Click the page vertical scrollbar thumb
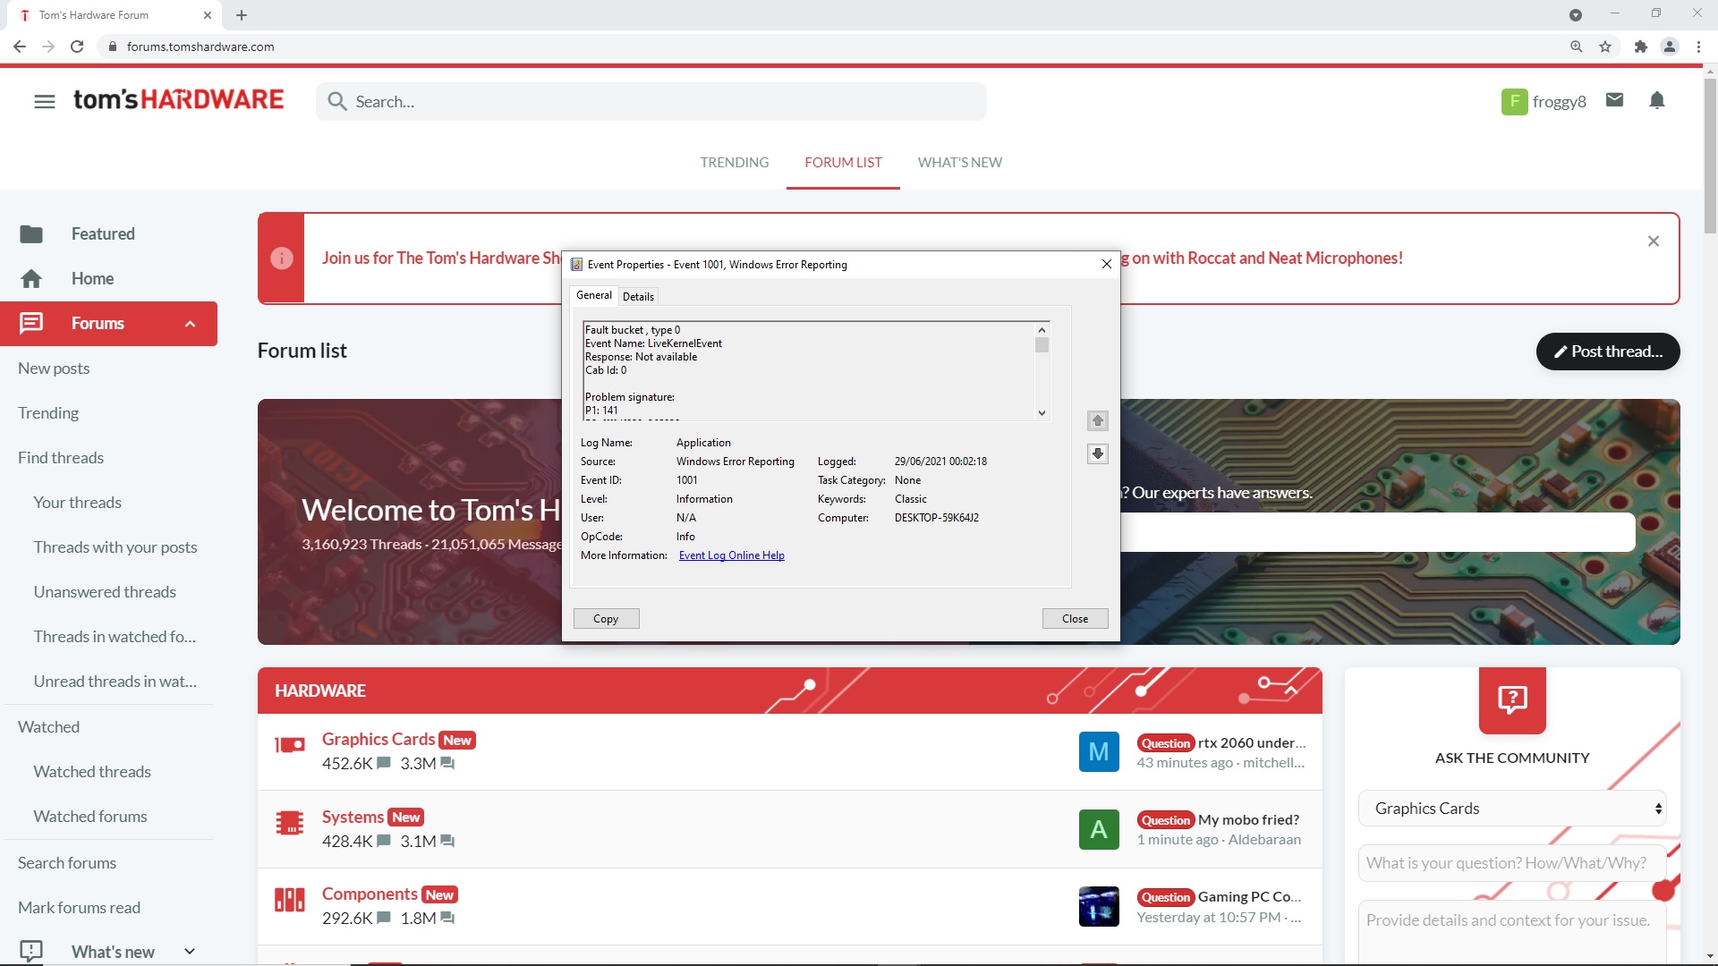This screenshot has width=1718, height=966. click(x=1710, y=157)
